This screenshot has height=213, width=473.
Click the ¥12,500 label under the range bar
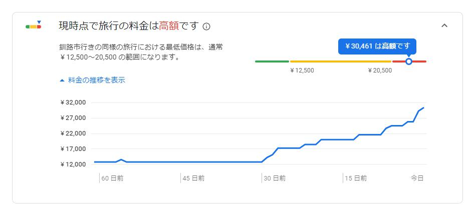302,70
